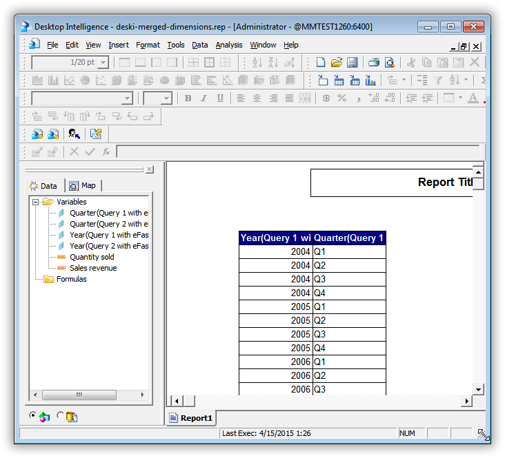
Task: Click the Report Title cell
Action: pos(392,183)
